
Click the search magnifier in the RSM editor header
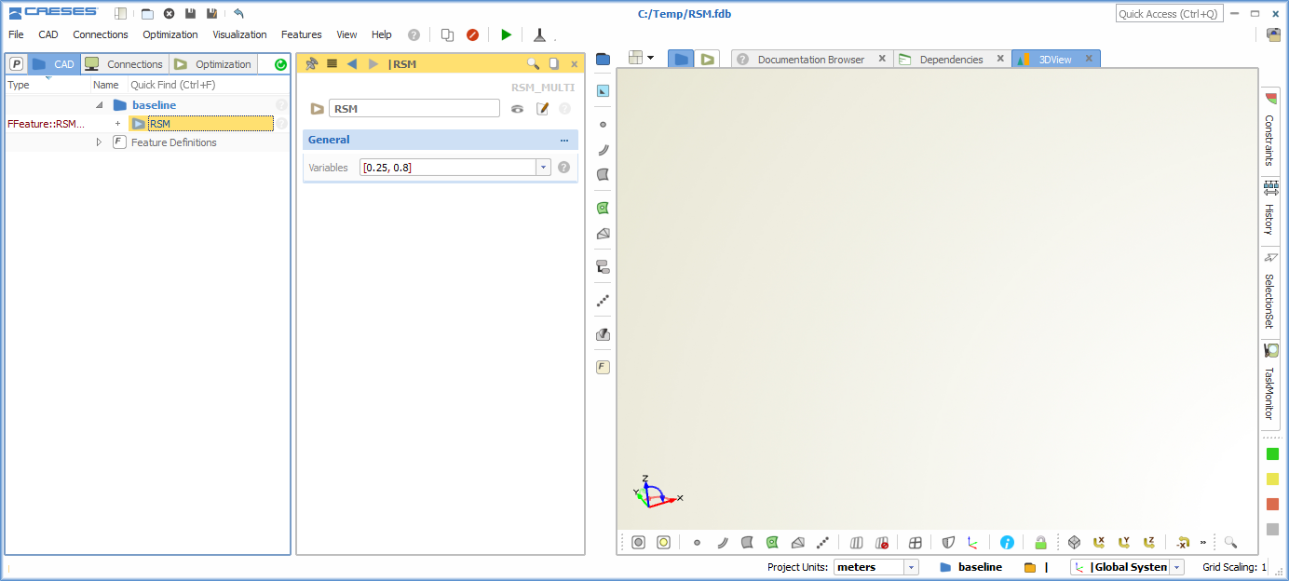pos(533,63)
